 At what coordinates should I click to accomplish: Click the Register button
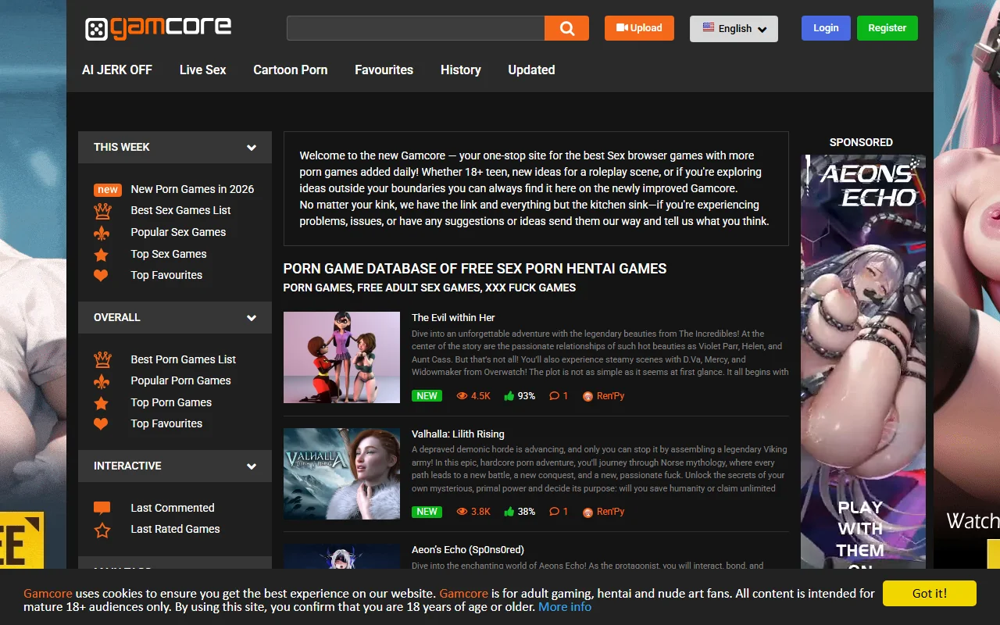pyautogui.click(x=887, y=27)
